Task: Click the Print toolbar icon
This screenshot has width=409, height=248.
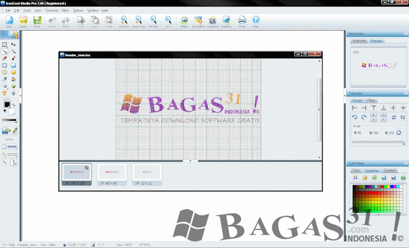Action: coord(242,22)
